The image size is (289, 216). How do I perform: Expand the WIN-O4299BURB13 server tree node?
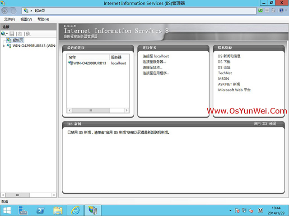pyautogui.click(x=4, y=46)
